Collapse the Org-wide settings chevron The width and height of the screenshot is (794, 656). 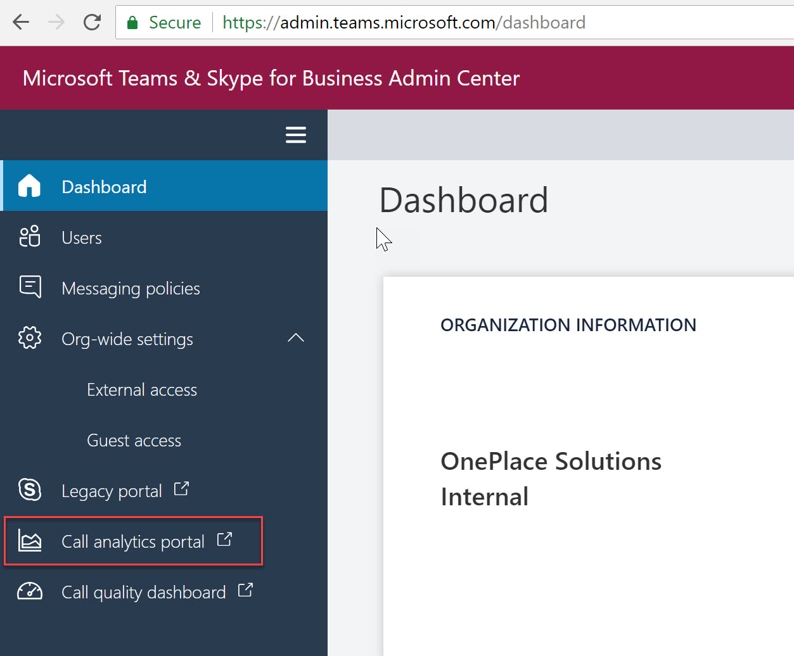coord(295,338)
